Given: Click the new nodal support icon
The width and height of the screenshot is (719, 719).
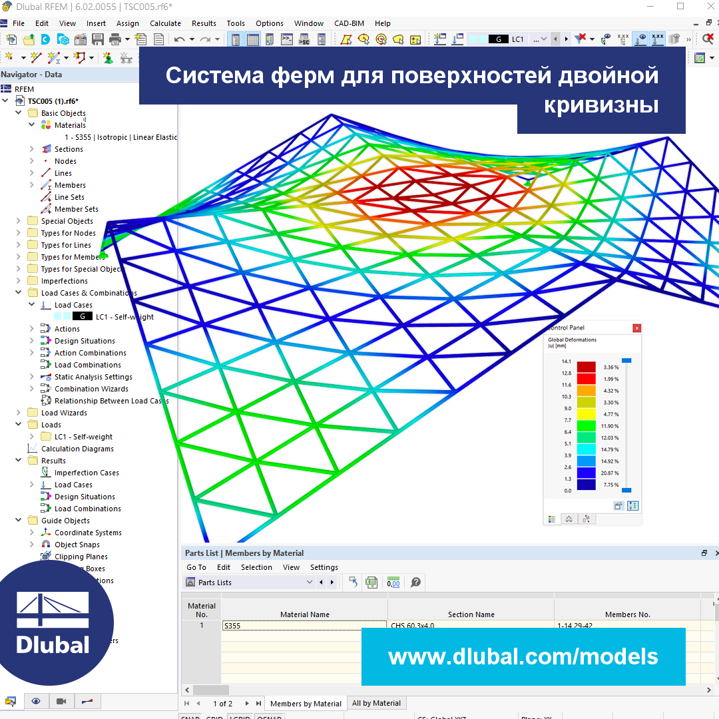Looking at the screenshot, I should click(x=109, y=58).
